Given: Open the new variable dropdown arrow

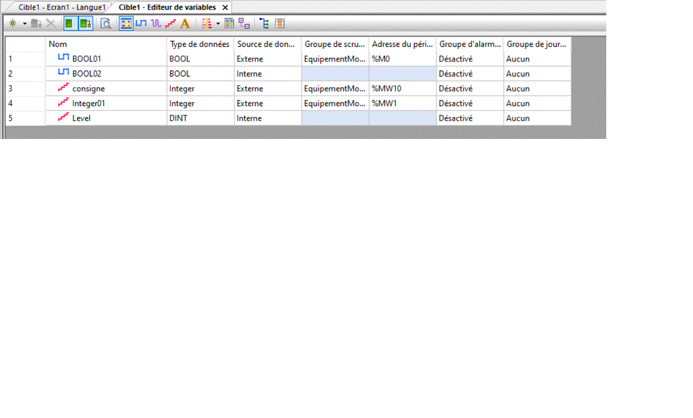Looking at the screenshot, I should (x=24, y=24).
